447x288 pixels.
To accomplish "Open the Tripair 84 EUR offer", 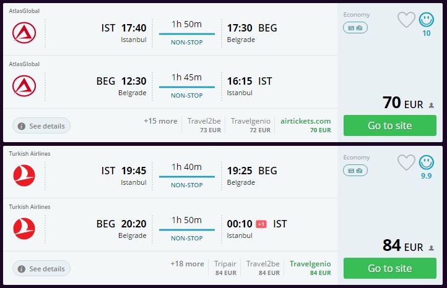I will (226, 268).
